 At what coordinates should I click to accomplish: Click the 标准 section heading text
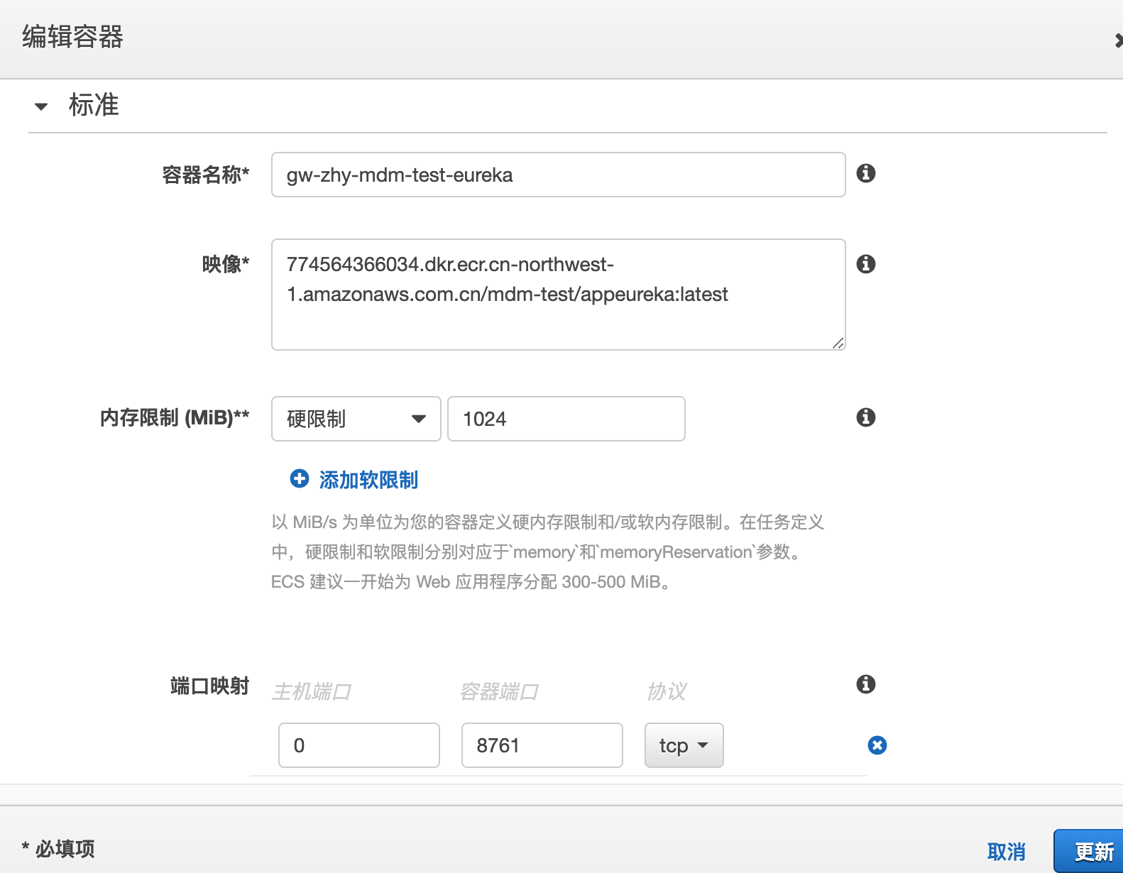[94, 105]
